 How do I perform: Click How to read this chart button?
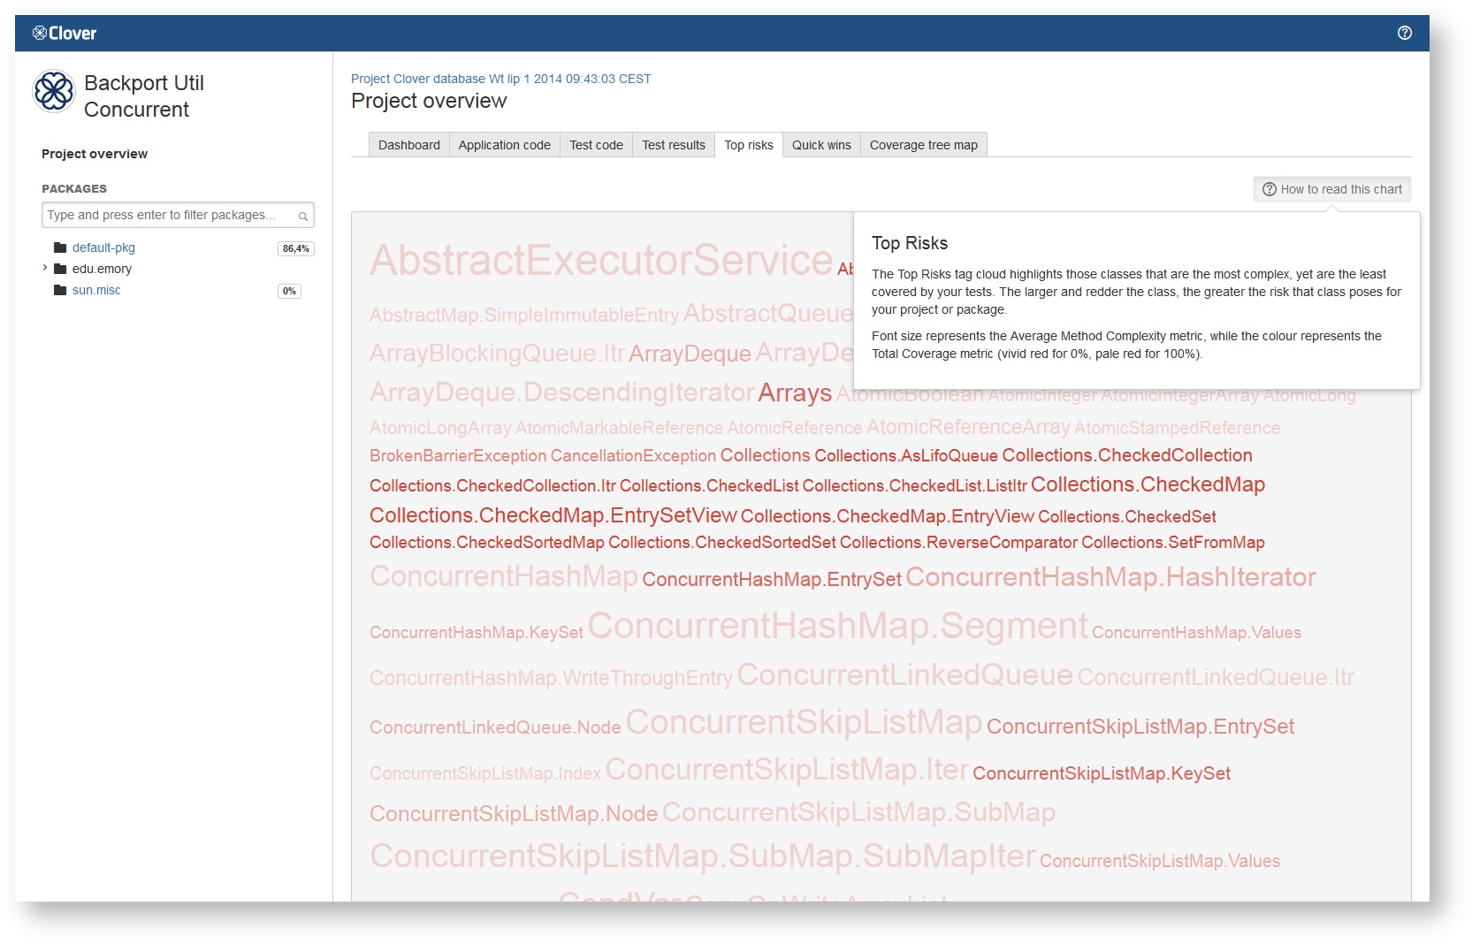coord(1332,189)
